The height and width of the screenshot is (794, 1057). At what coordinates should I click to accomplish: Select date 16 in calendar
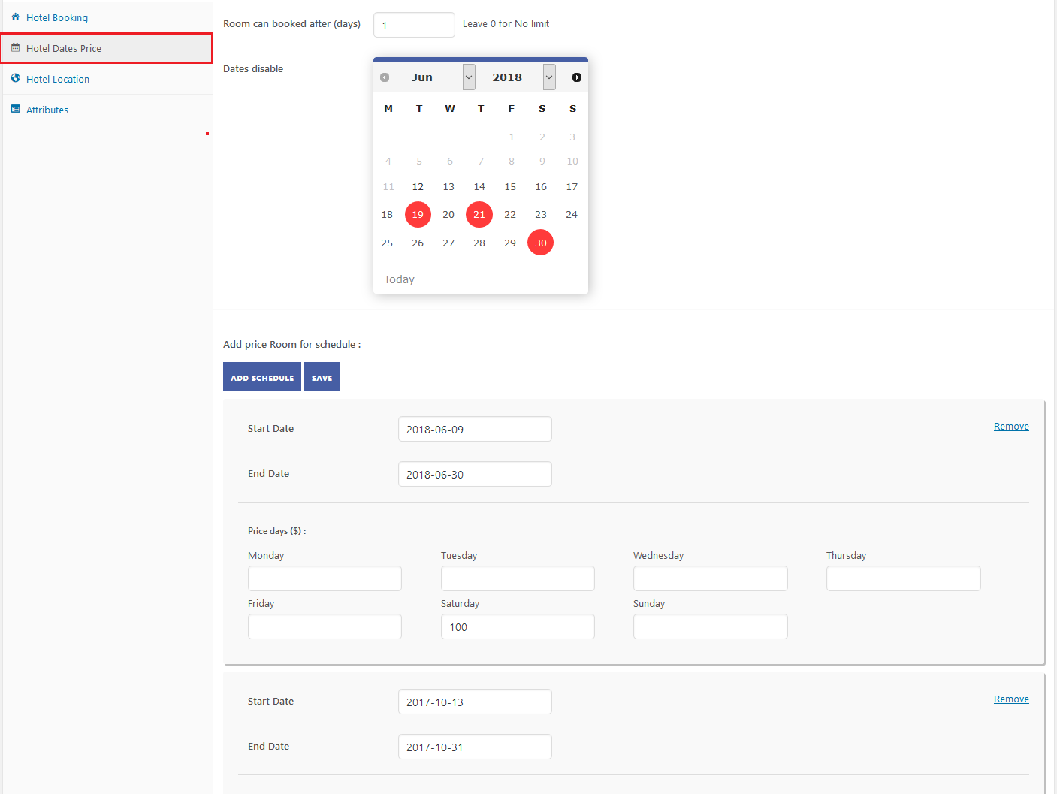(x=541, y=187)
